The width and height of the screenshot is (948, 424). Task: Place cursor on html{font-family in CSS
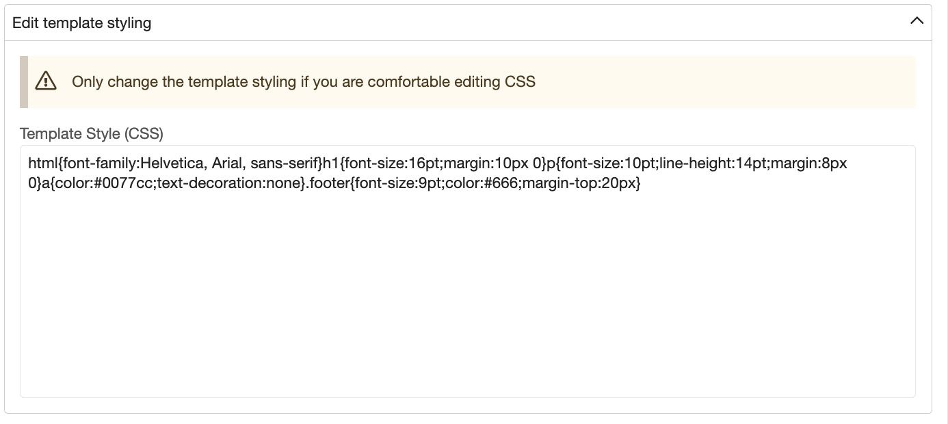click(82, 164)
